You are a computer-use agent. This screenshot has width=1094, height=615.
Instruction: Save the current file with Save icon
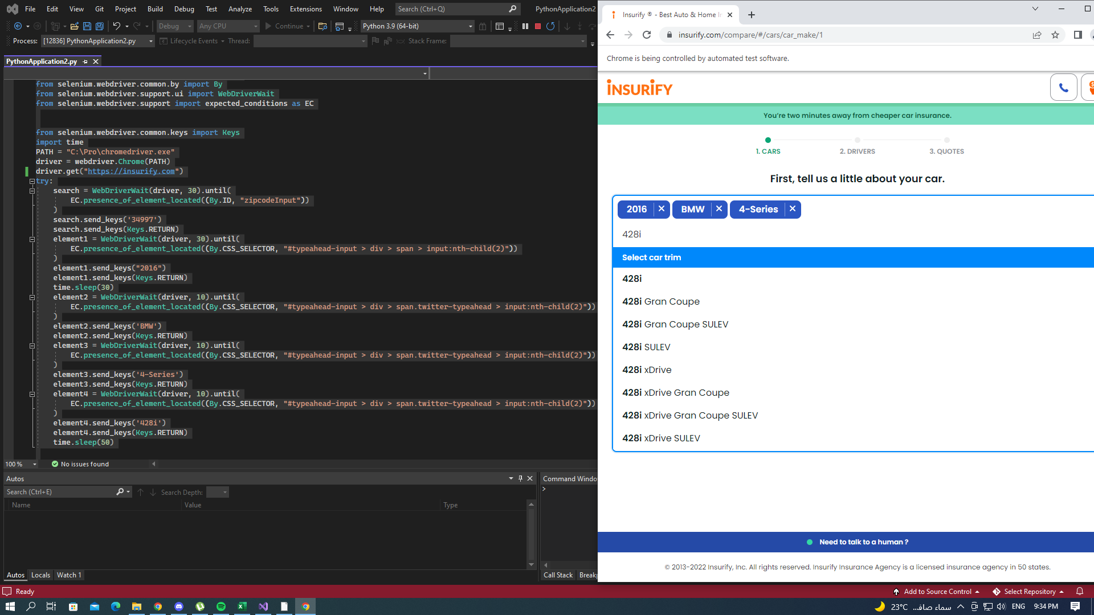[87, 26]
